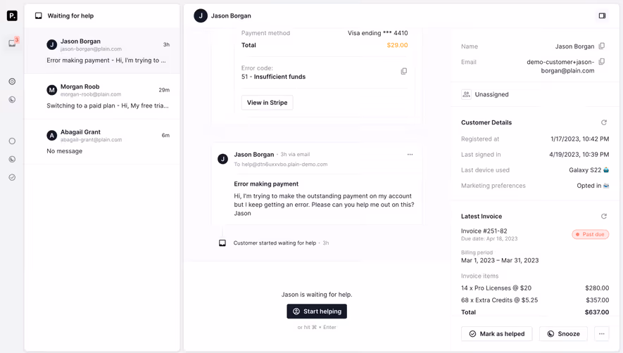The image size is (623, 353).
Task: Click the Last signed in date value
Action: point(579,155)
